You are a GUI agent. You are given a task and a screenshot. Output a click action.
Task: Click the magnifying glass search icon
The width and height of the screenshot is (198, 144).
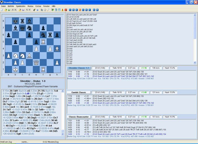(x=48, y=10)
